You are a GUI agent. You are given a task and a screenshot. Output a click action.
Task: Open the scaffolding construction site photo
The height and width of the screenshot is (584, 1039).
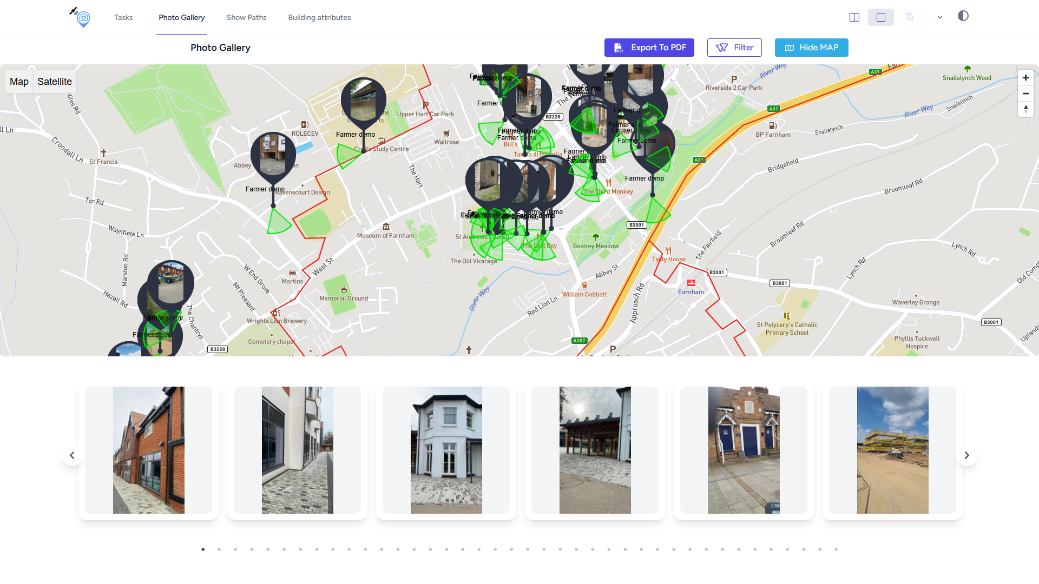pyautogui.click(x=892, y=450)
